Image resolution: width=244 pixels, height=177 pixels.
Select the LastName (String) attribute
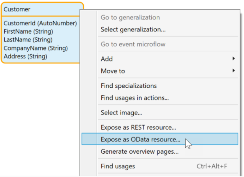(28, 40)
